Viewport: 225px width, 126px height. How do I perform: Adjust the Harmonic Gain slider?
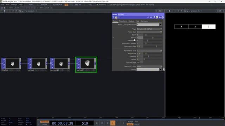point(153,47)
